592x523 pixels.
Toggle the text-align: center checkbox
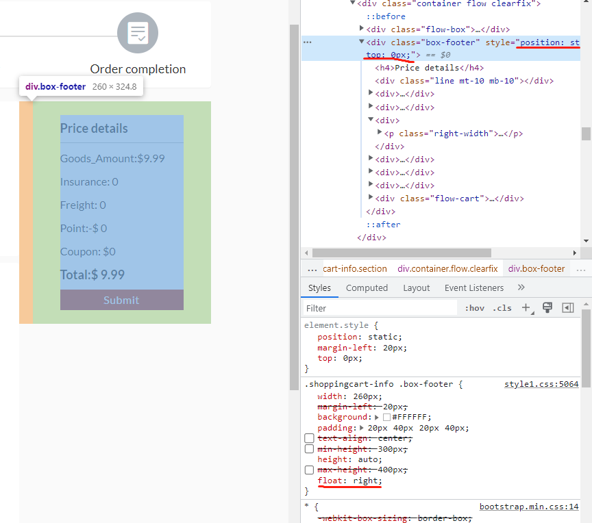309,438
